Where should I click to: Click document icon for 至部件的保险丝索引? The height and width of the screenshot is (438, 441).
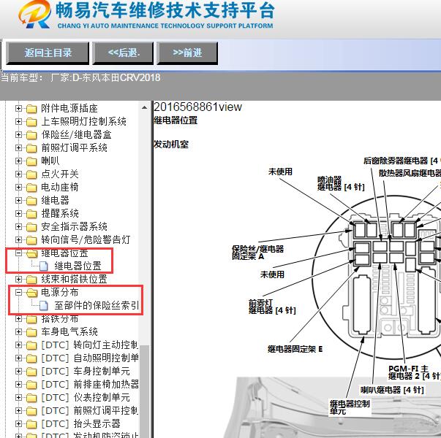44,305
